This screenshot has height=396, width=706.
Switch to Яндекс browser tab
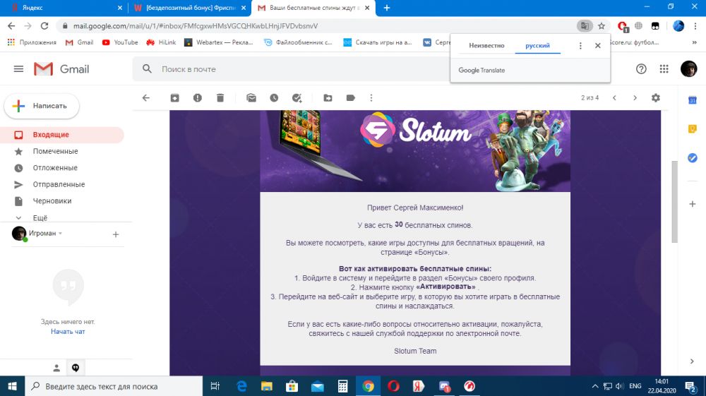pos(66,8)
